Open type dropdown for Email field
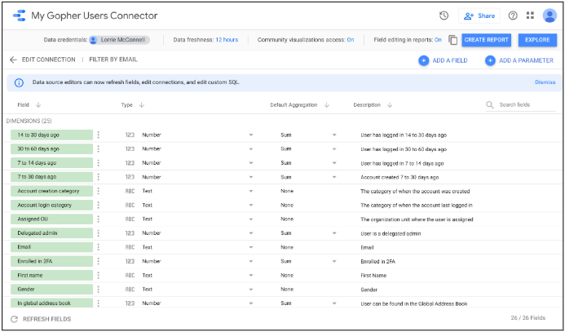Screen dimensions: 565x332 pos(251,248)
